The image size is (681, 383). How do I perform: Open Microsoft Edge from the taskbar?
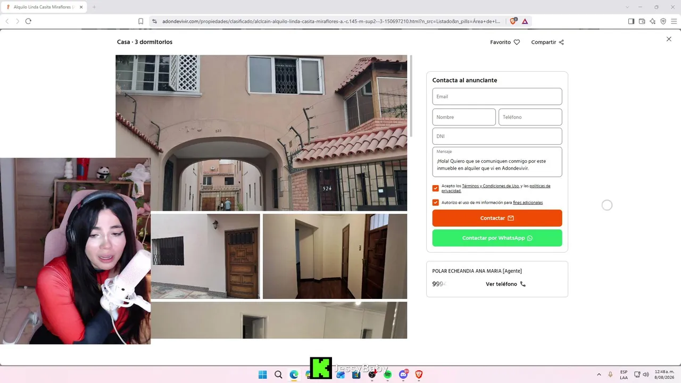point(294,374)
